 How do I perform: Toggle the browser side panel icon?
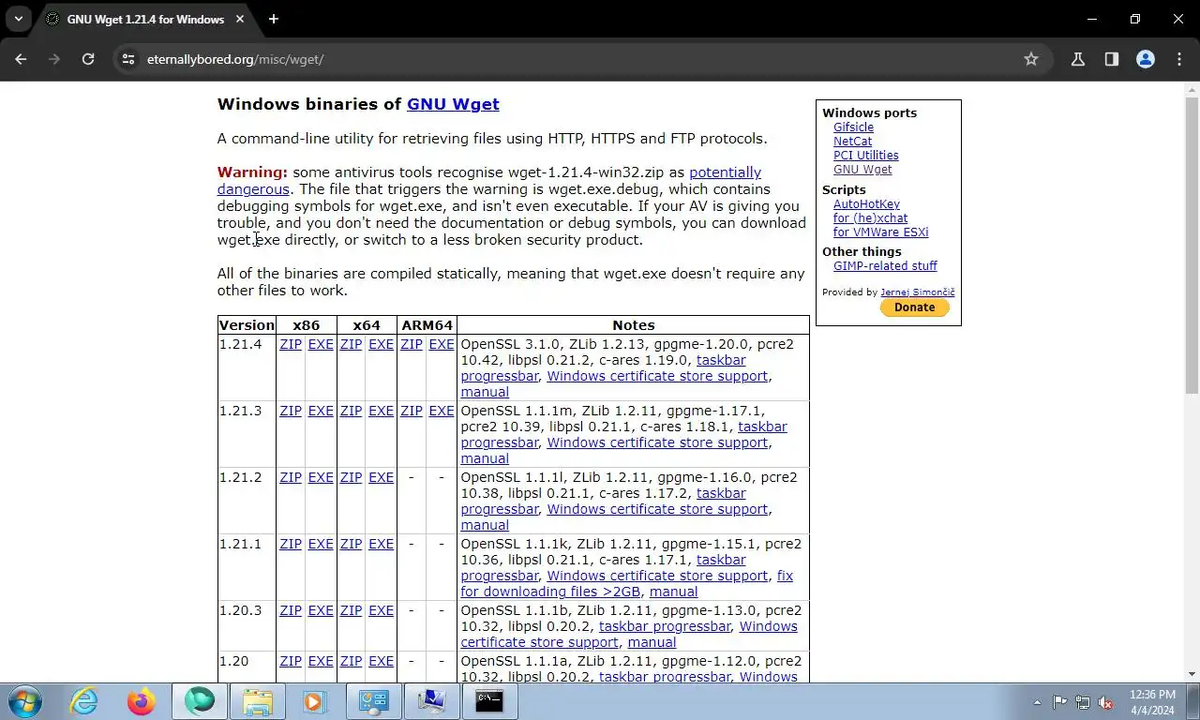point(1112,59)
